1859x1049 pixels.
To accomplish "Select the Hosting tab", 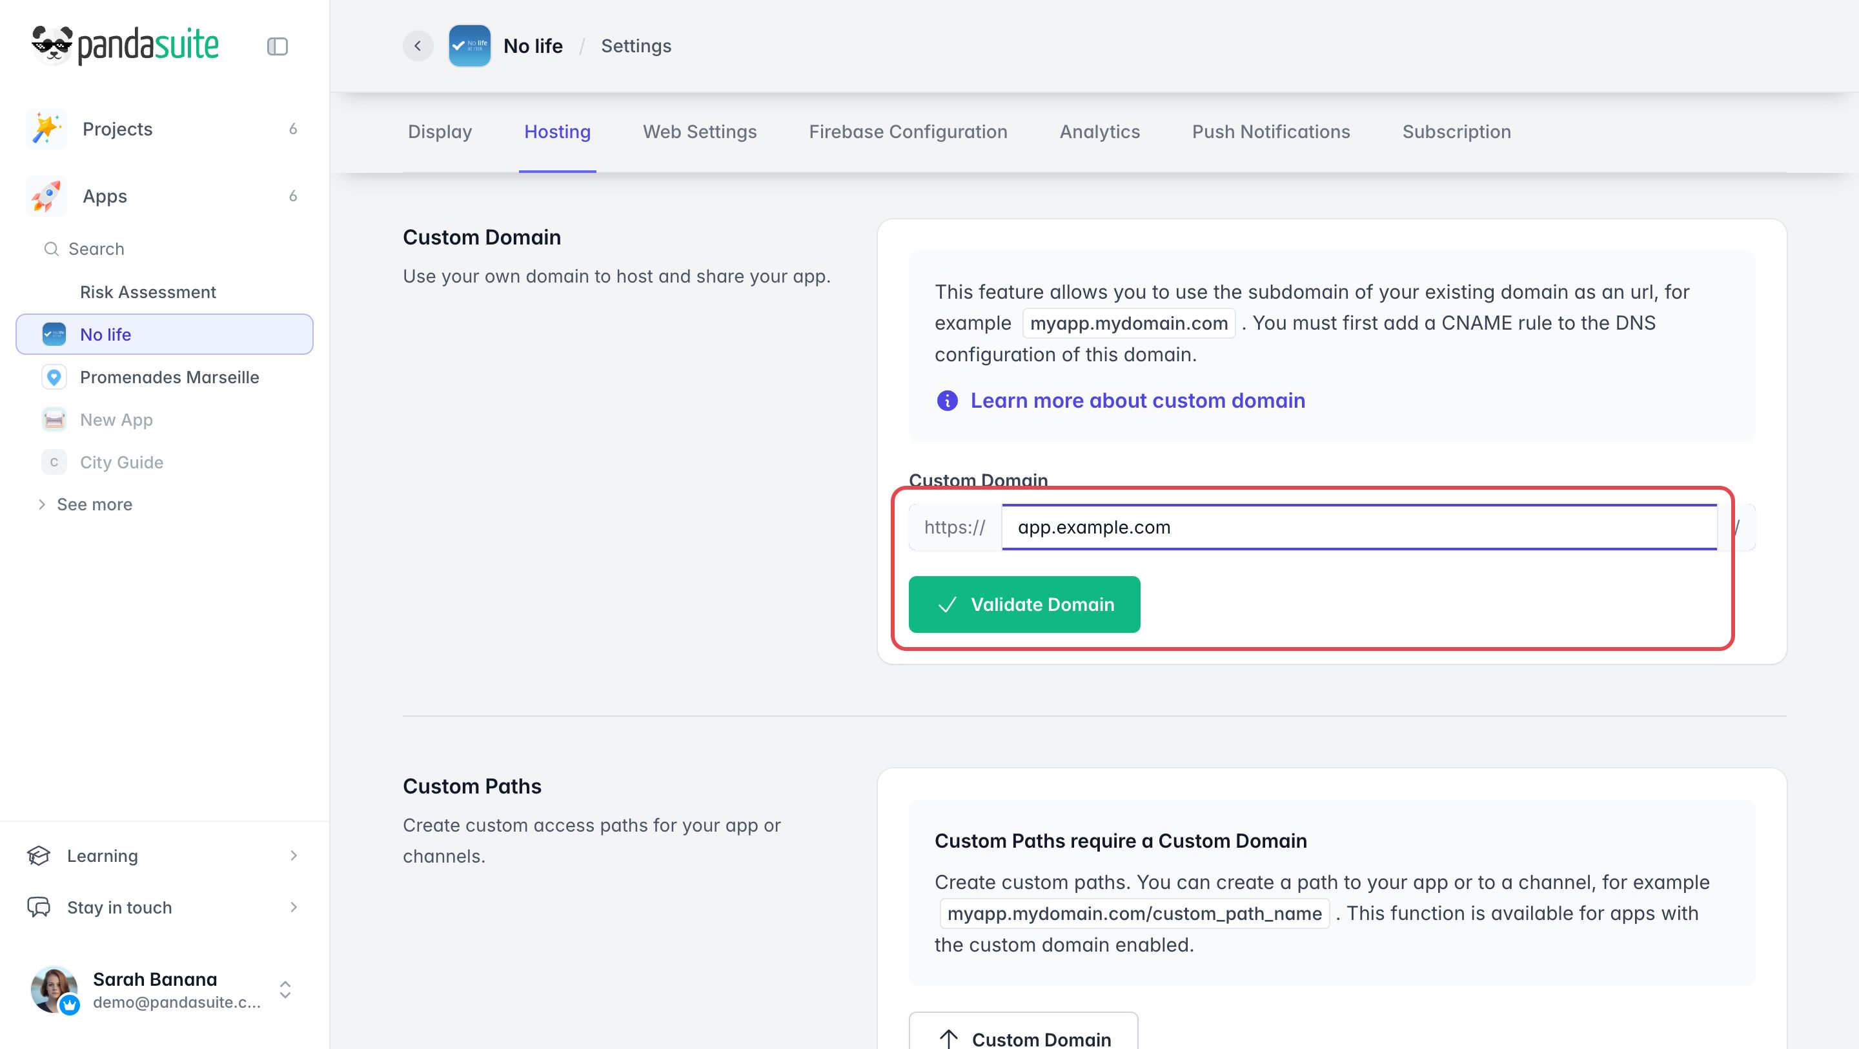I will click(x=557, y=132).
